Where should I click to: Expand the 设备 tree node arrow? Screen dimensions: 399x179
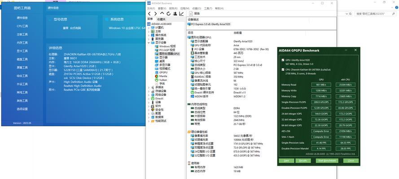pyautogui.click(x=149, y=102)
